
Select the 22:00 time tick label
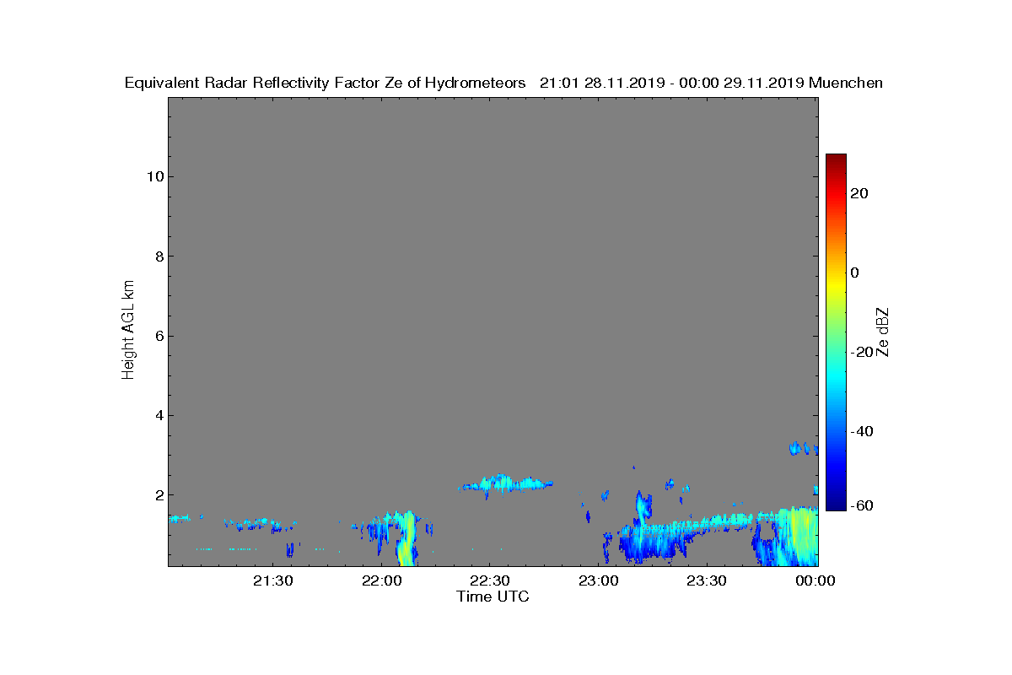coord(382,580)
